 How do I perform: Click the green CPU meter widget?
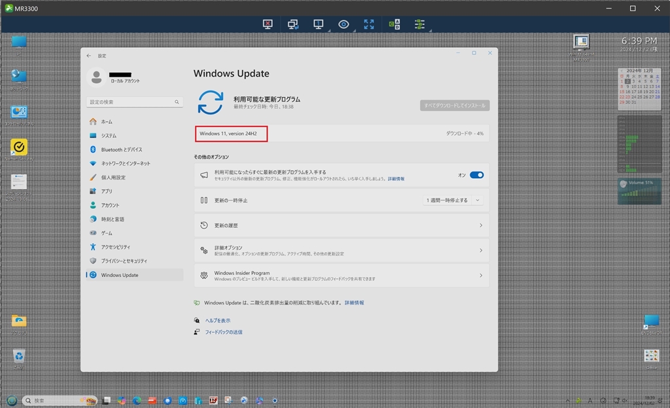coord(639,145)
